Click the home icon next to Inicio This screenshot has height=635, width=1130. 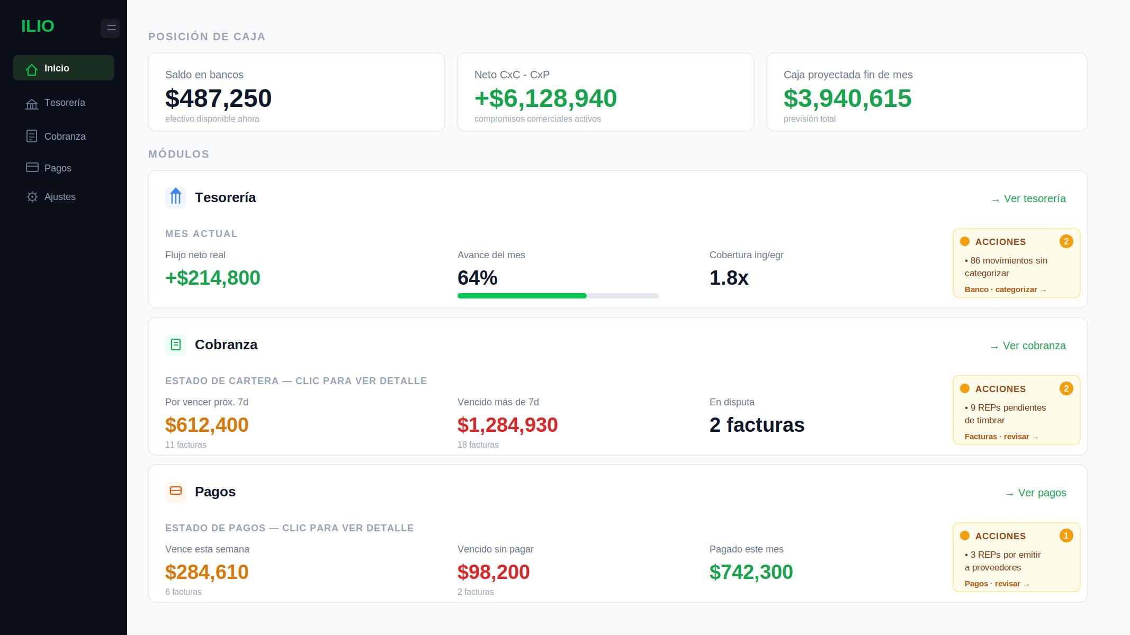point(32,69)
